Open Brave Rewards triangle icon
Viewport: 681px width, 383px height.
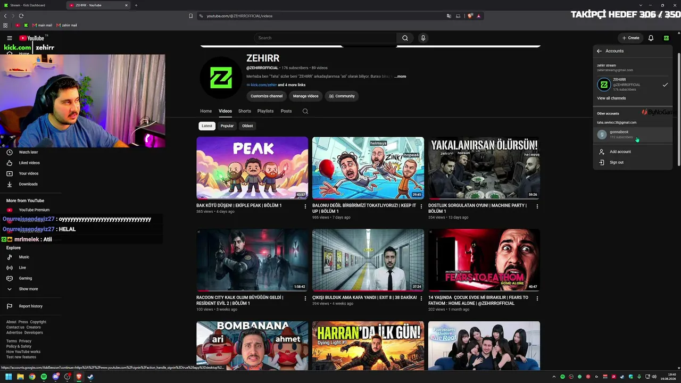pyautogui.click(x=478, y=16)
